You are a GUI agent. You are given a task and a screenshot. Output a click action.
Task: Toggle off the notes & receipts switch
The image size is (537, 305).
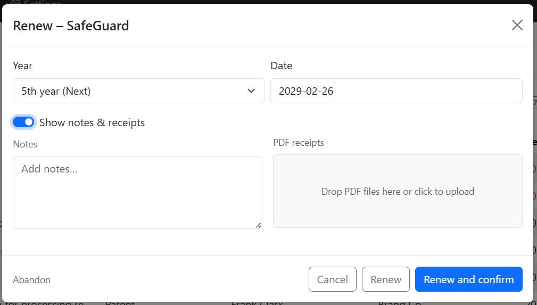[x=24, y=122]
